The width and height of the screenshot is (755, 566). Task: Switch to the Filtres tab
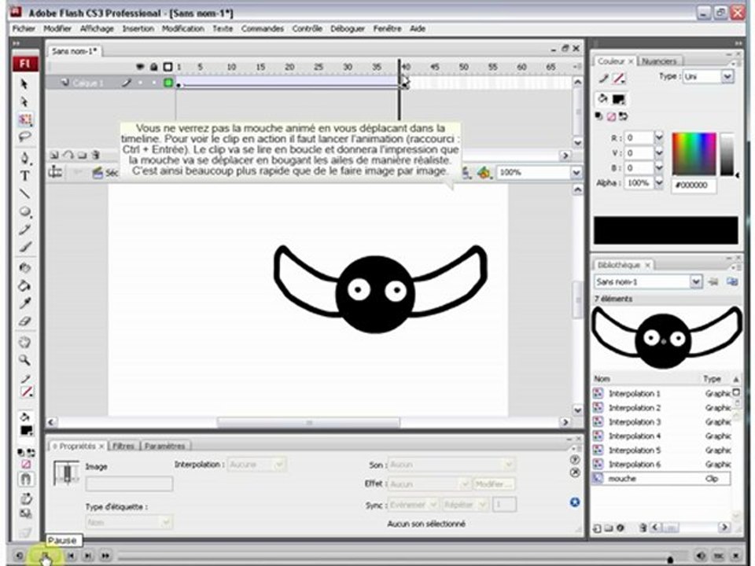123,447
